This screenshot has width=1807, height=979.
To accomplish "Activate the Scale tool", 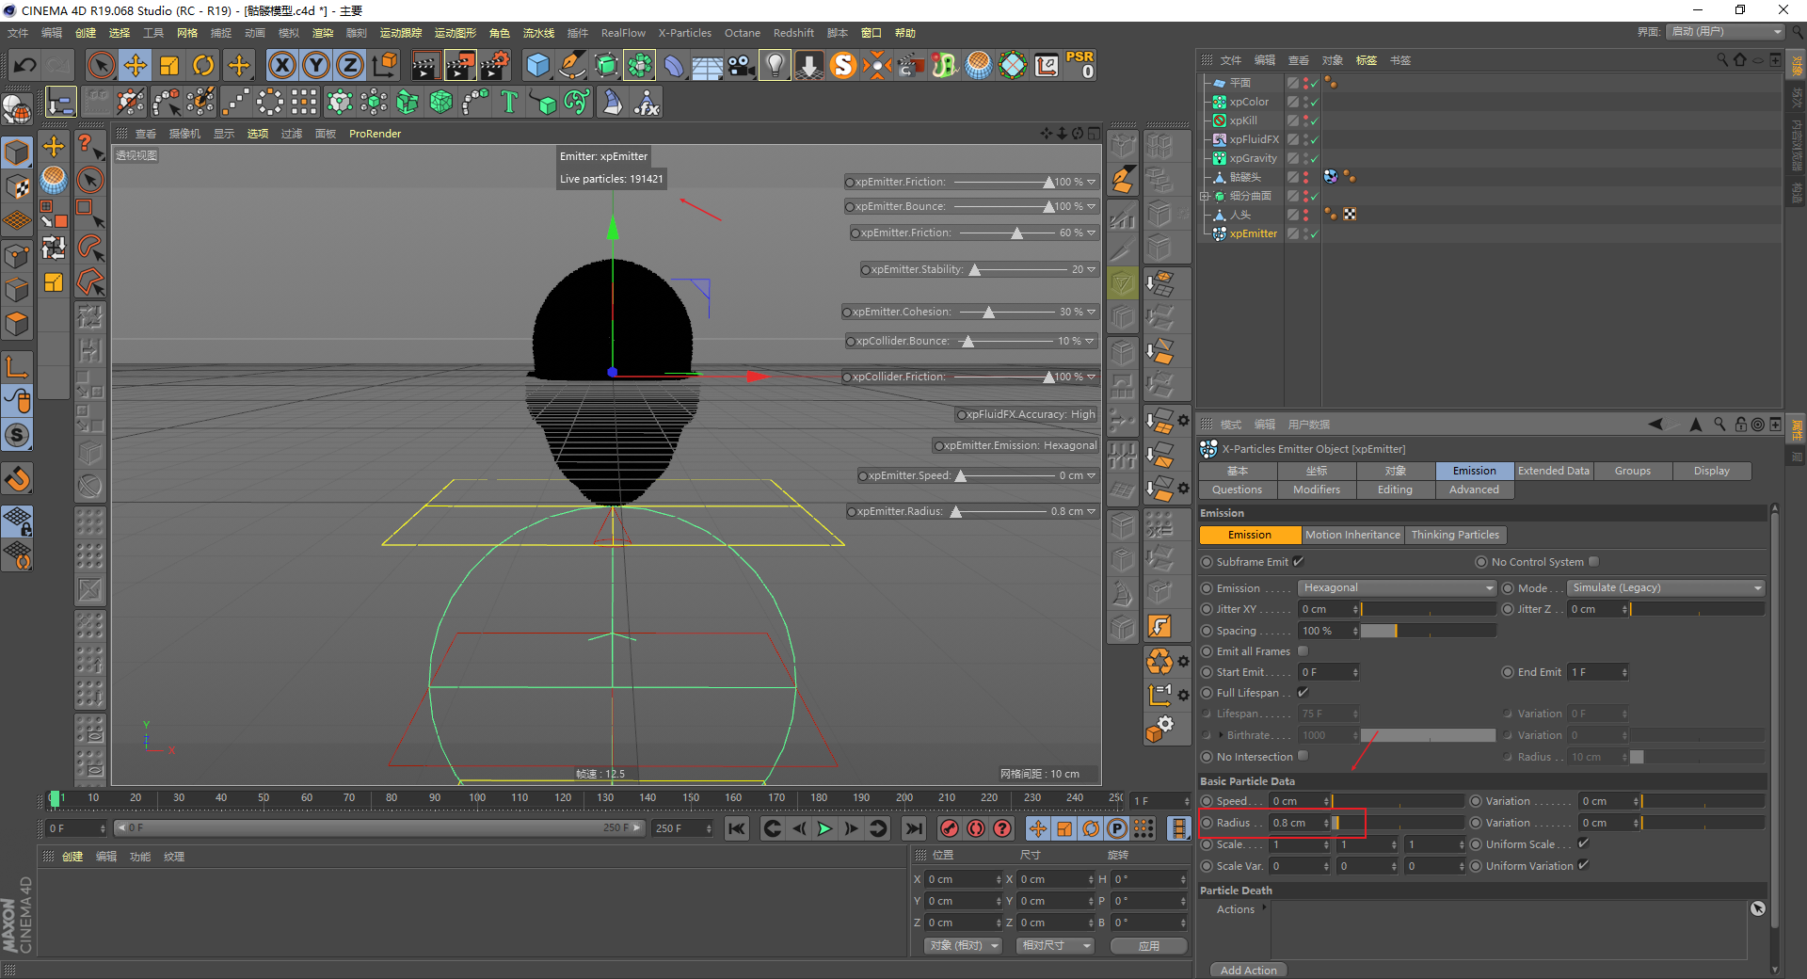I will pos(169,65).
